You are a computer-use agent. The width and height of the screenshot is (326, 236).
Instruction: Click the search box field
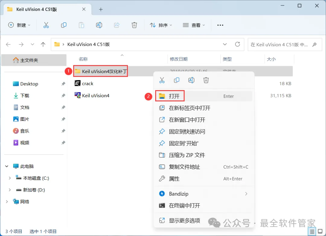(285, 44)
